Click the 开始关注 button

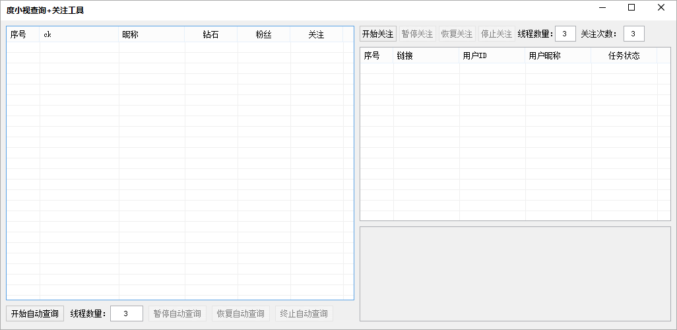click(x=377, y=34)
